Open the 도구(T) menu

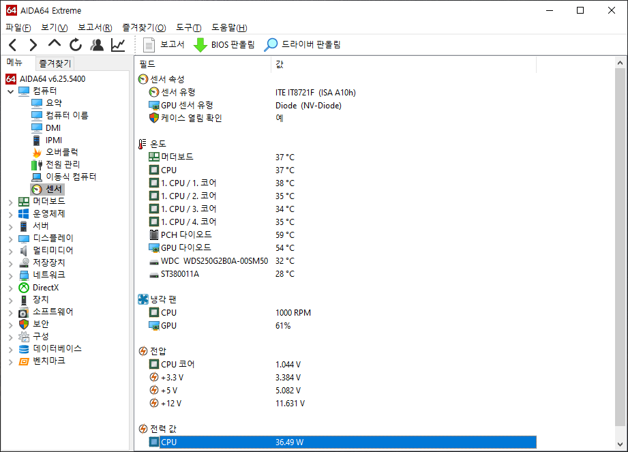point(189,28)
